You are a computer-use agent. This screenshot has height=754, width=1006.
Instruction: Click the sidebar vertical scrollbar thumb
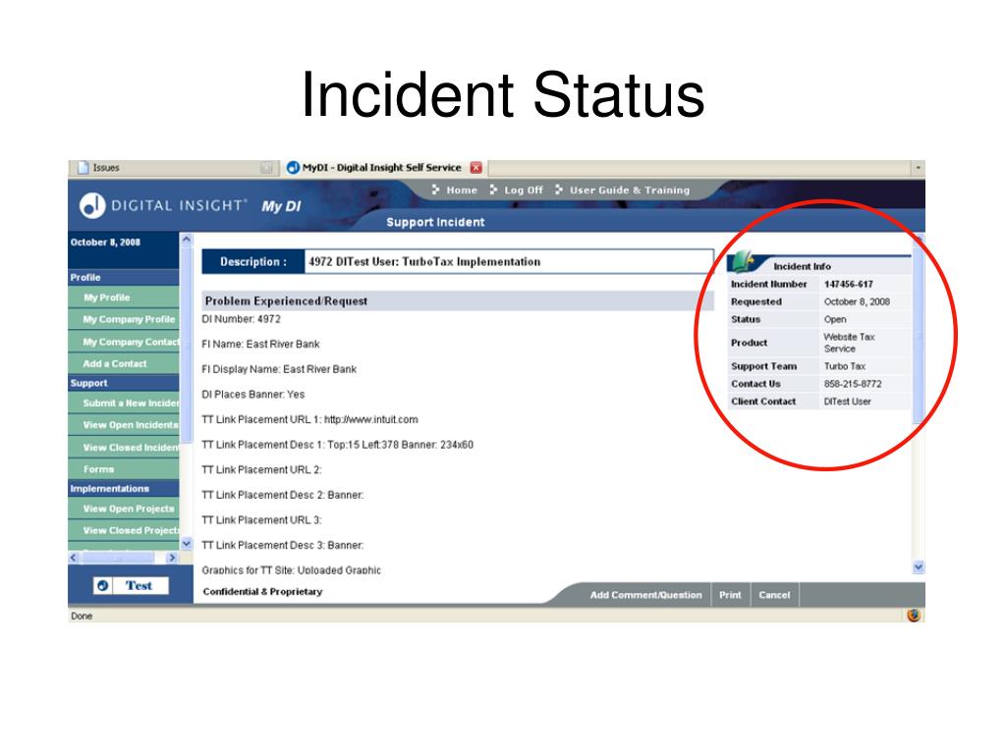(x=187, y=345)
